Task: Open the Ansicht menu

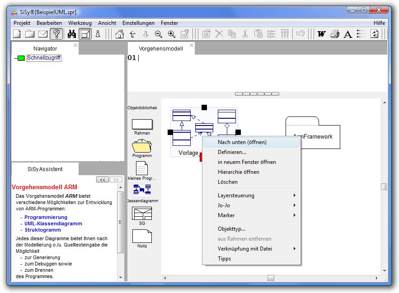Action: 107,23
